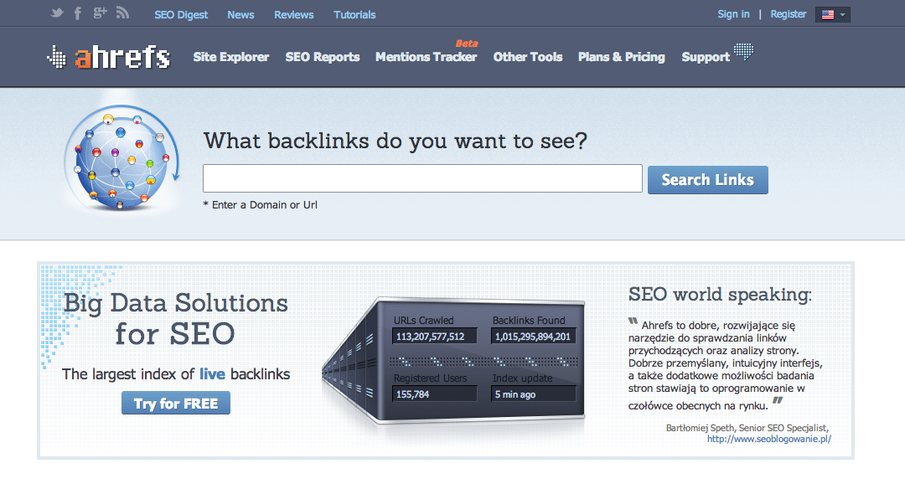Screen dimensions: 905x489
Task: Click the Backlinks Found value 1,015,295,894,201
Action: click(x=533, y=337)
